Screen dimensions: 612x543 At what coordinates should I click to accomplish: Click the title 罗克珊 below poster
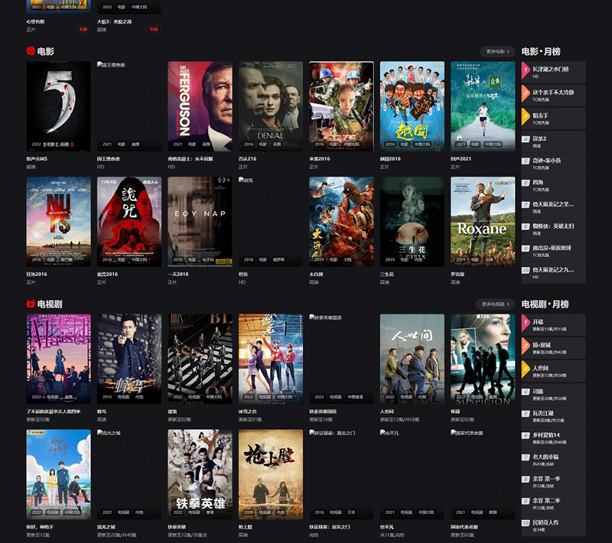click(457, 275)
